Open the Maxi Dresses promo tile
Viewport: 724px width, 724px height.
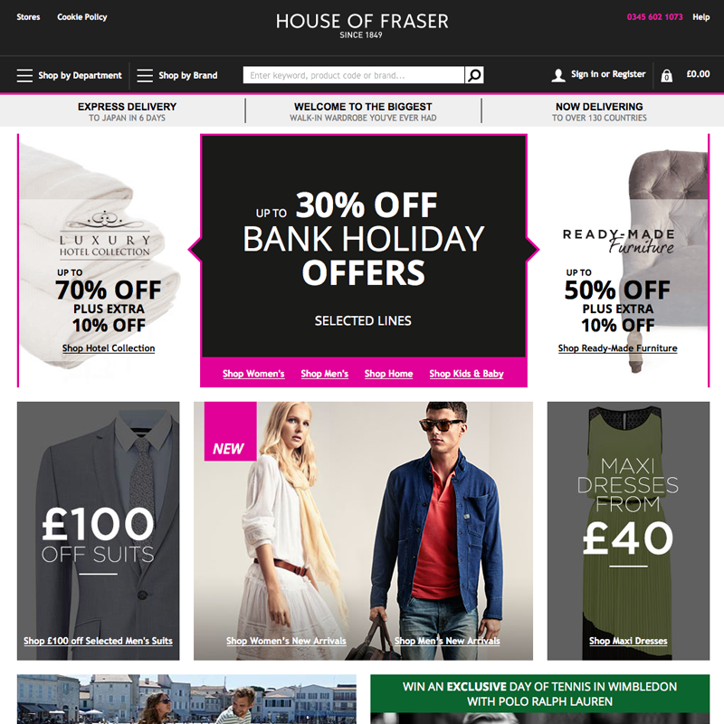tap(628, 530)
